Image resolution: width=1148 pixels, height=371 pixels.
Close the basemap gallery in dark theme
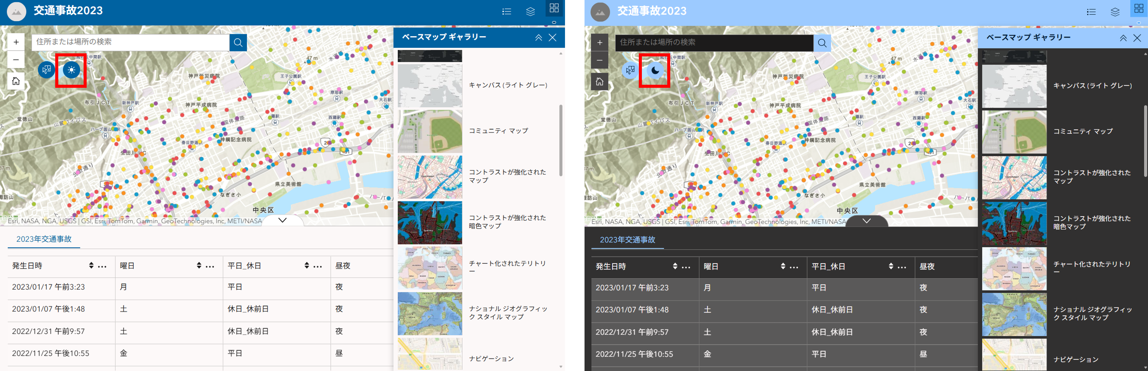[1137, 38]
